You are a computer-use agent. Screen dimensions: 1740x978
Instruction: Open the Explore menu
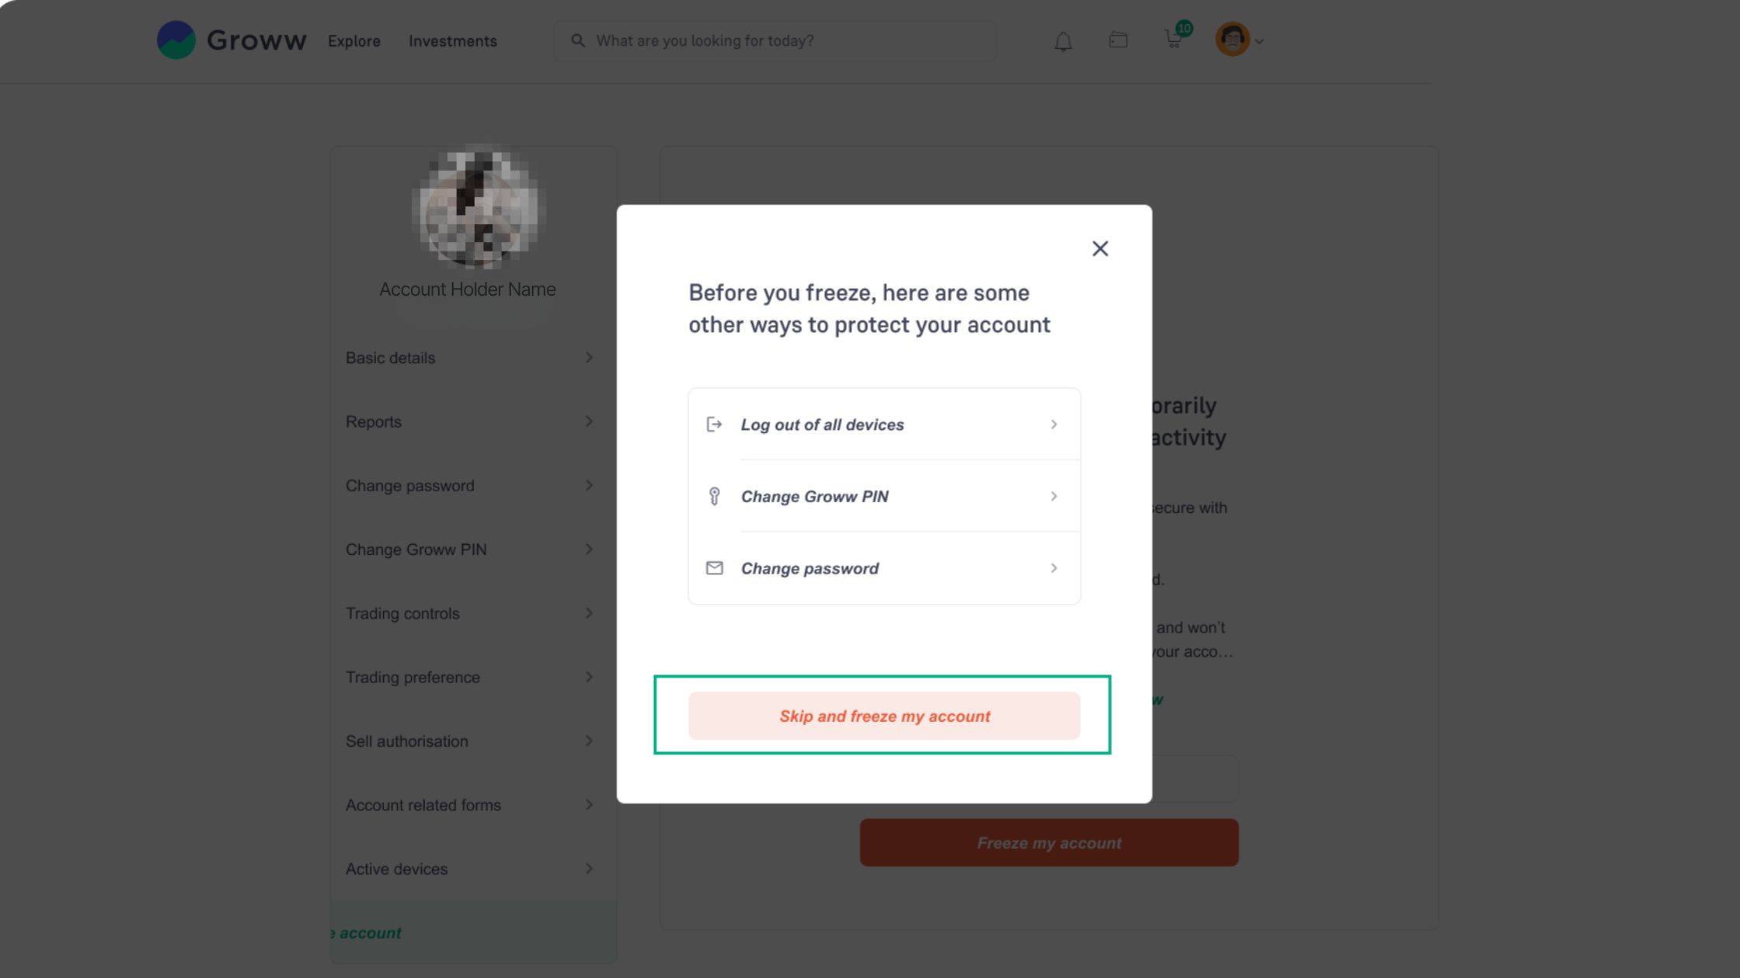point(354,41)
